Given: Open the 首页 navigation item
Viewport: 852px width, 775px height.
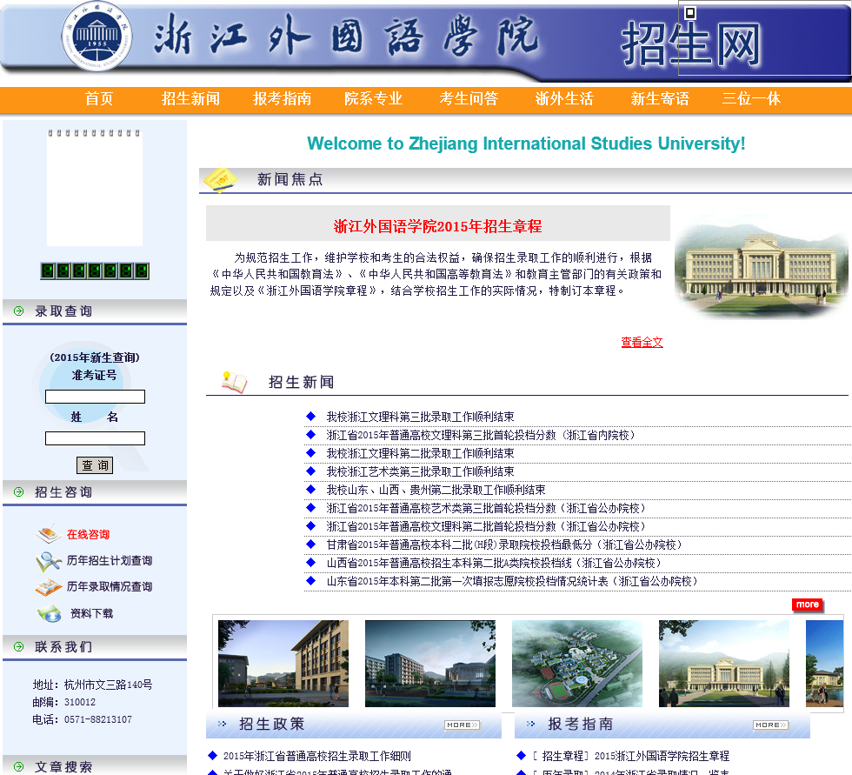Looking at the screenshot, I should (x=99, y=99).
